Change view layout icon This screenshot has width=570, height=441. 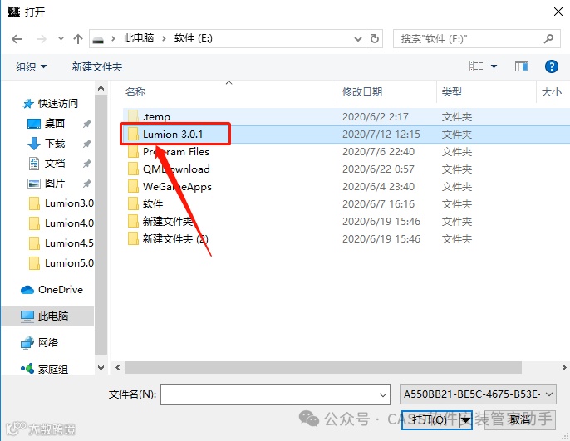(476, 66)
